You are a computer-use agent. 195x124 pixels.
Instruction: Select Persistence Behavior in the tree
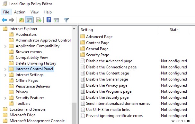[33, 86]
